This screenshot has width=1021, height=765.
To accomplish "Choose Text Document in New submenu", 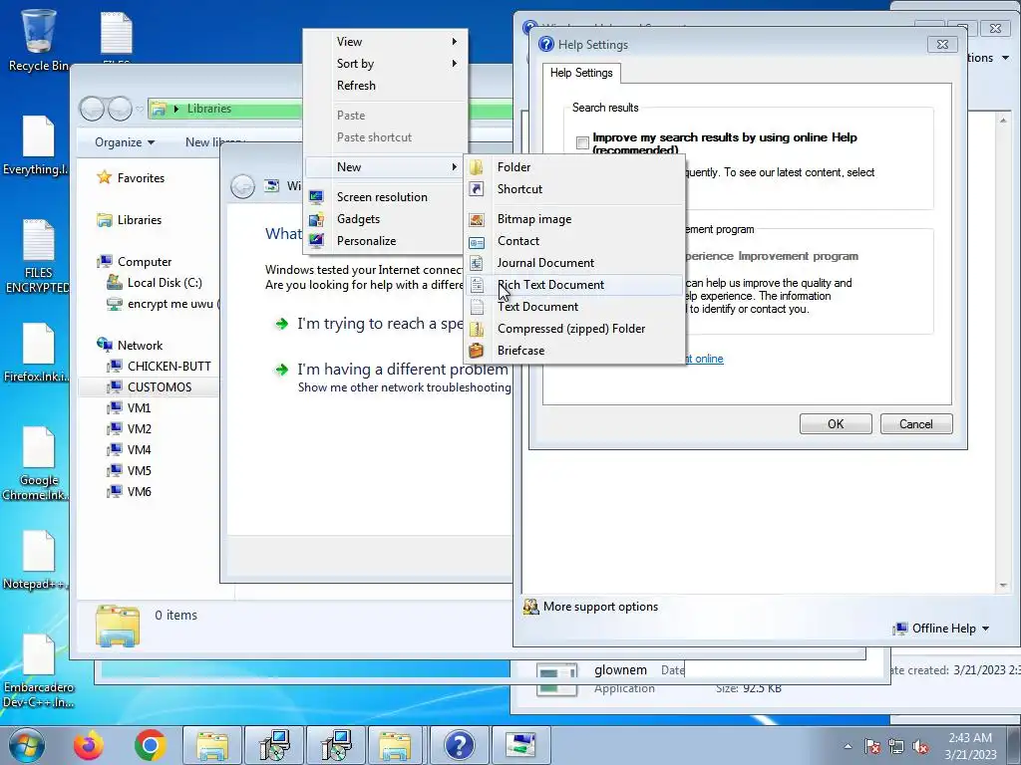I will point(574,307).
